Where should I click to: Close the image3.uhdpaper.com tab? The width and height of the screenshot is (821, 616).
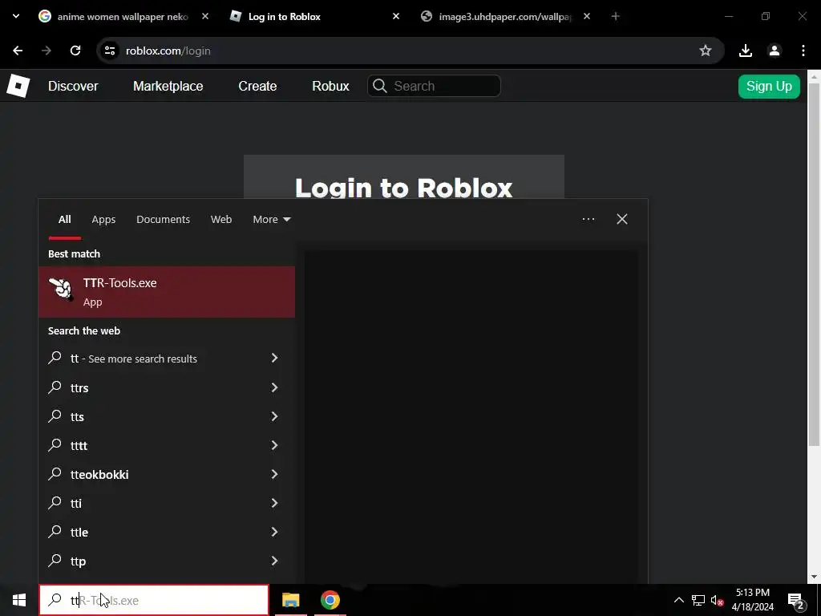click(587, 16)
